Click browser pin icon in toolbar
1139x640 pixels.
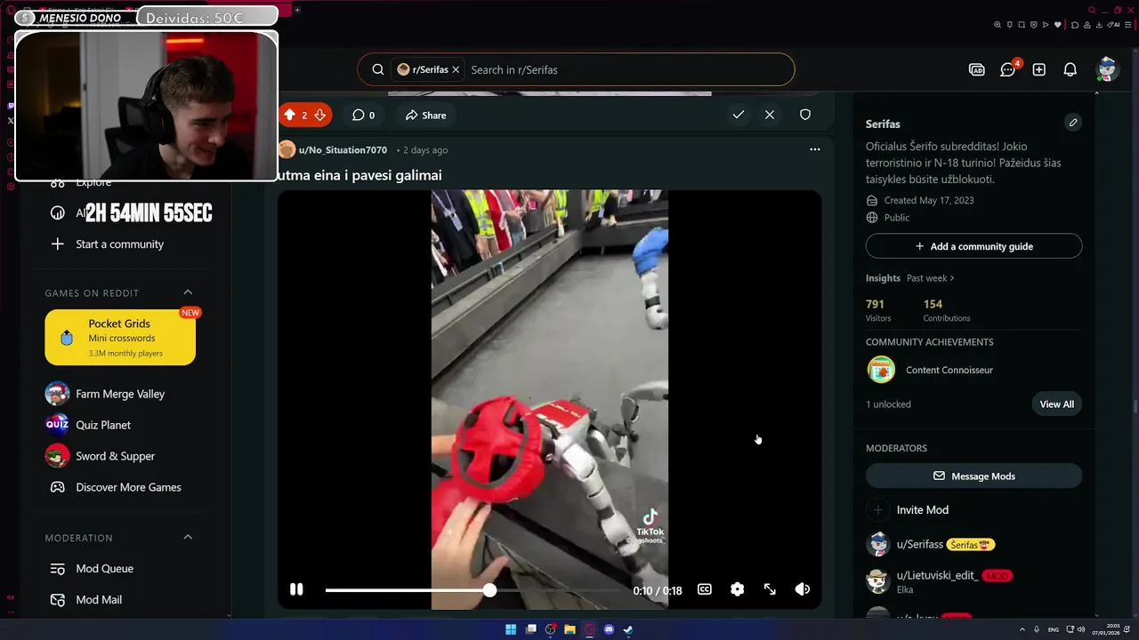(x=1010, y=25)
